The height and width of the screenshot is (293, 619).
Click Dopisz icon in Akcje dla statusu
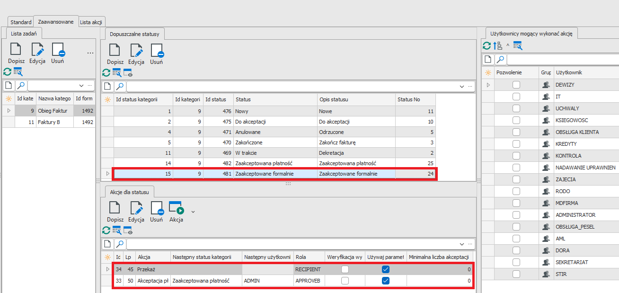(x=115, y=209)
